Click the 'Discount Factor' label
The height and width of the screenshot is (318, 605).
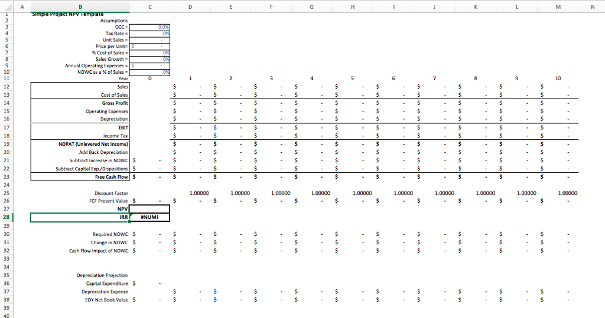coord(111,193)
